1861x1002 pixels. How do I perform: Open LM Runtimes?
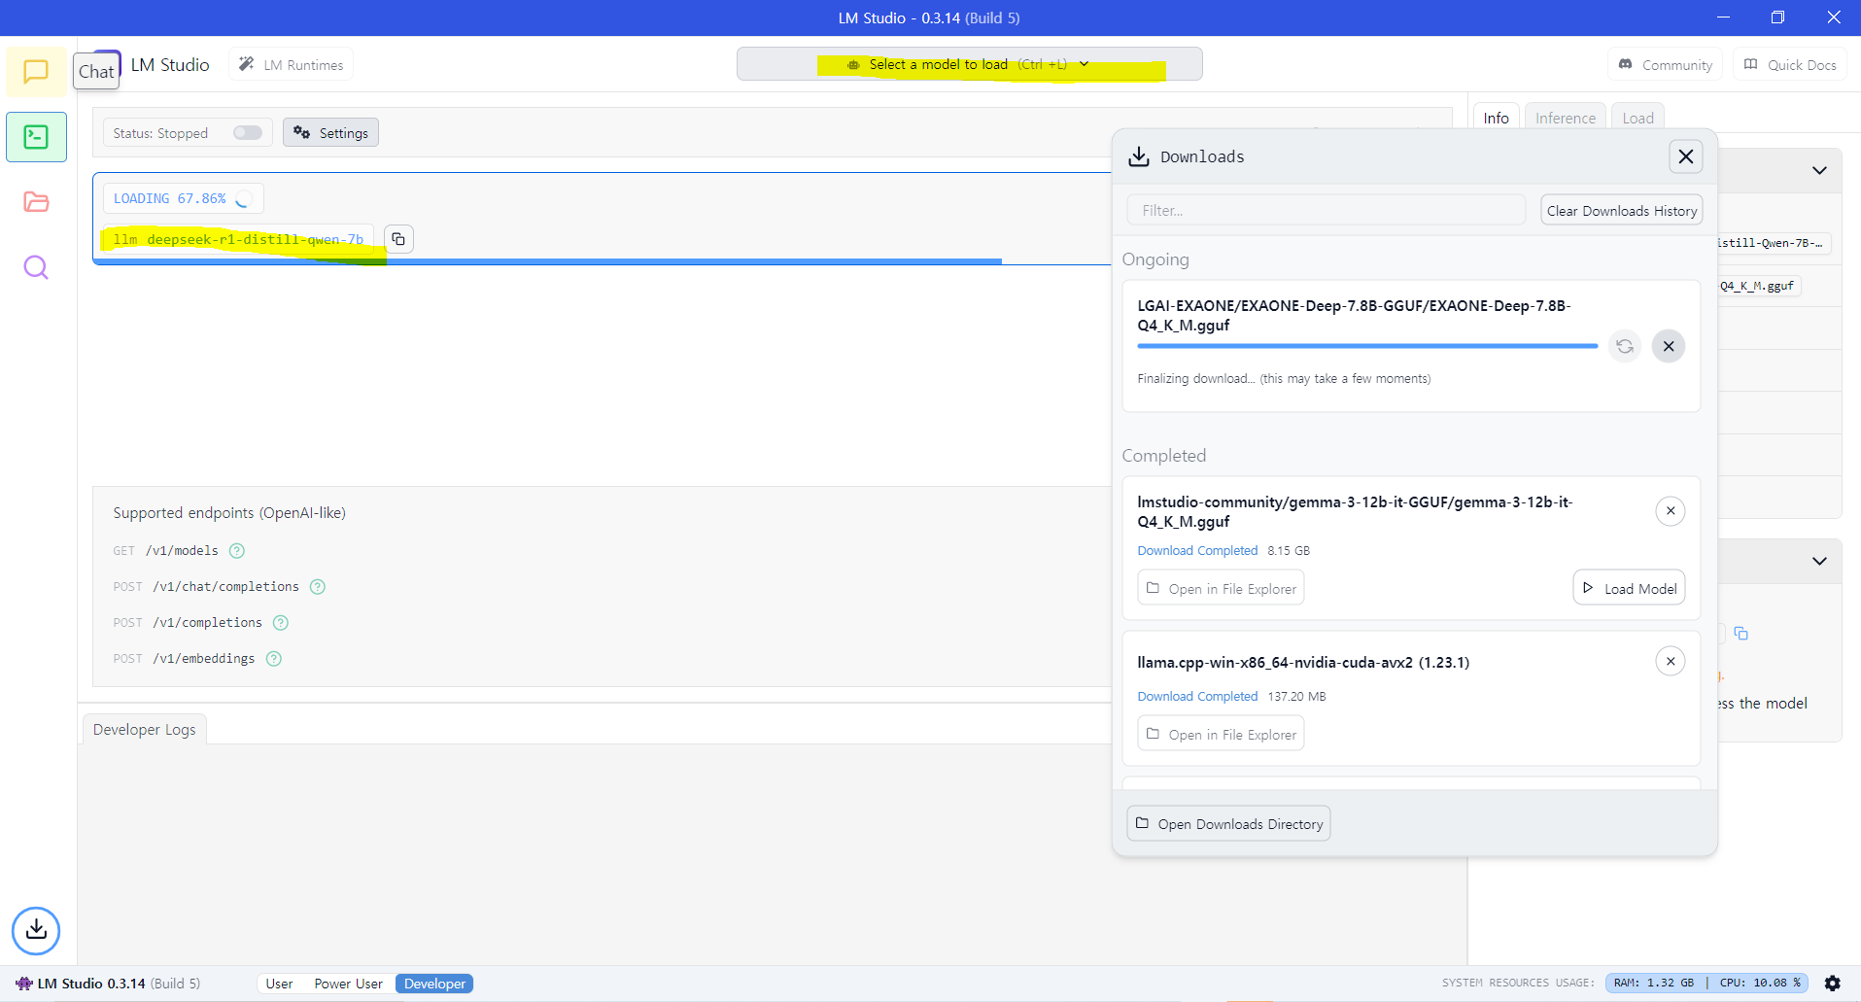click(292, 65)
